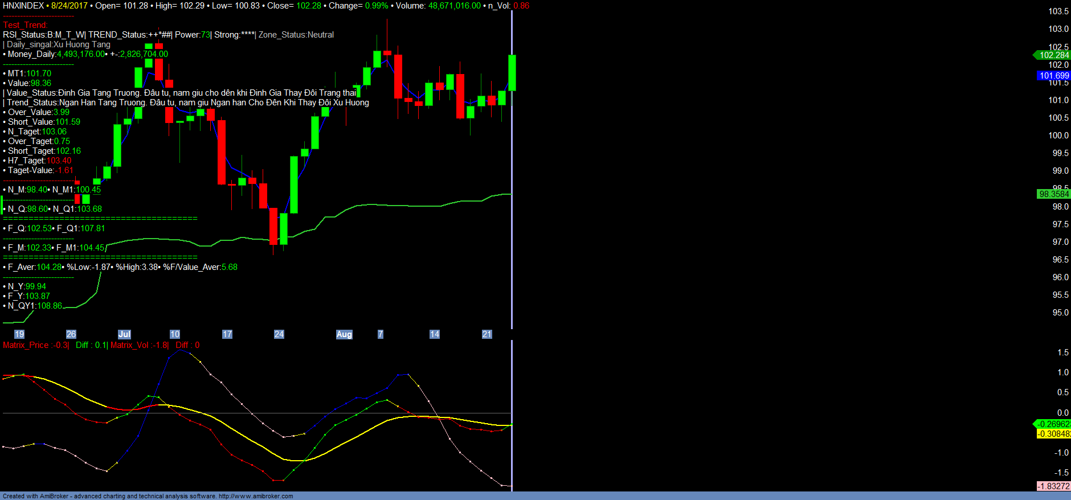Pick date label 17 on the time axis
Viewport: 1071px width, 500px height.
coord(227,334)
